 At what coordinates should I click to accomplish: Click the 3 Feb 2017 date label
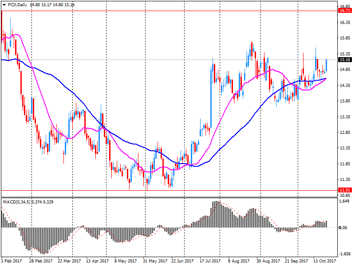[12, 261]
